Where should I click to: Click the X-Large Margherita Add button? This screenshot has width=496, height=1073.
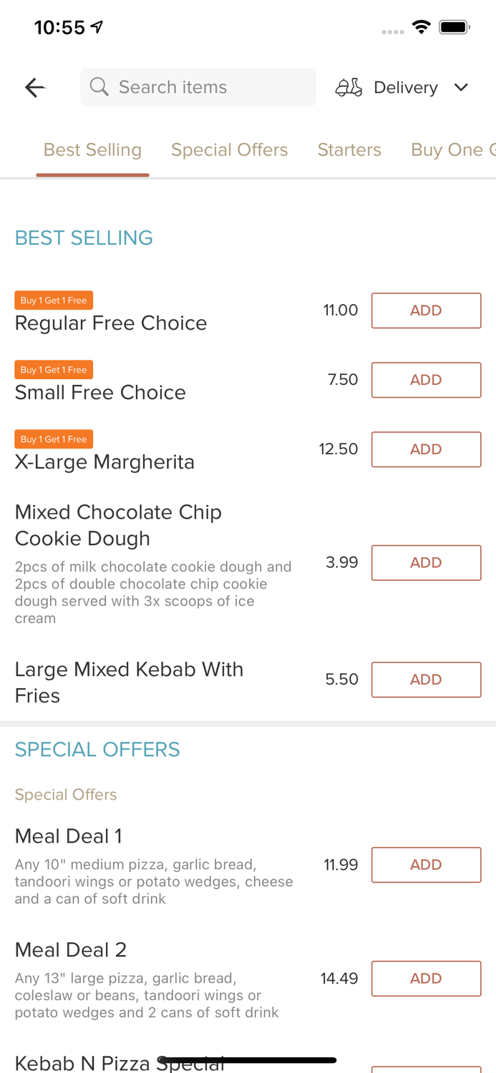pyautogui.click(x=426, y=449)
